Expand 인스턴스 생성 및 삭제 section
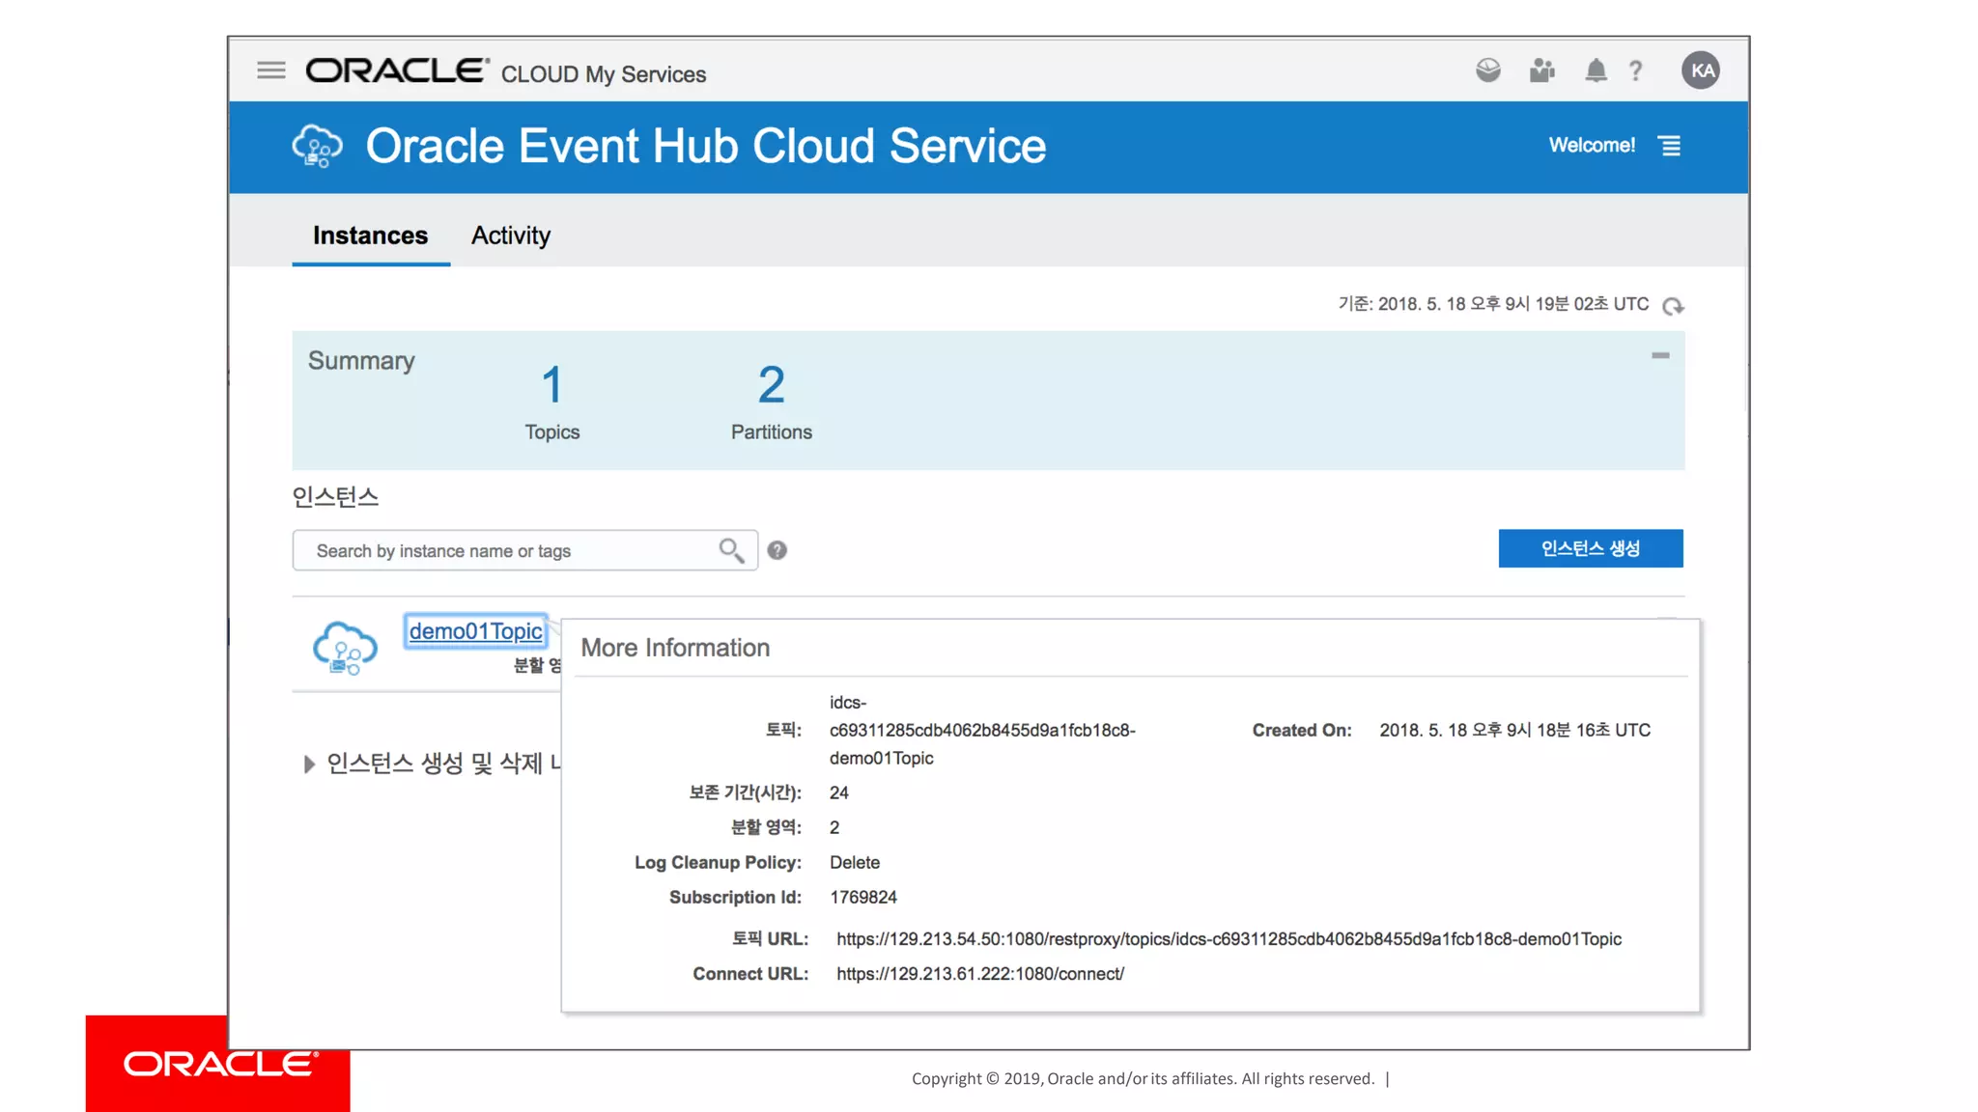Image resolution: width=1978 pixels, height=1112 pixels. pyautogui.click(x=309, y=764)
